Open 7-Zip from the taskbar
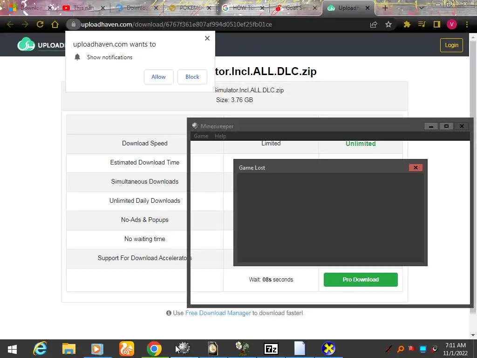This screenshot has width=477, height=358. point(271,349)
